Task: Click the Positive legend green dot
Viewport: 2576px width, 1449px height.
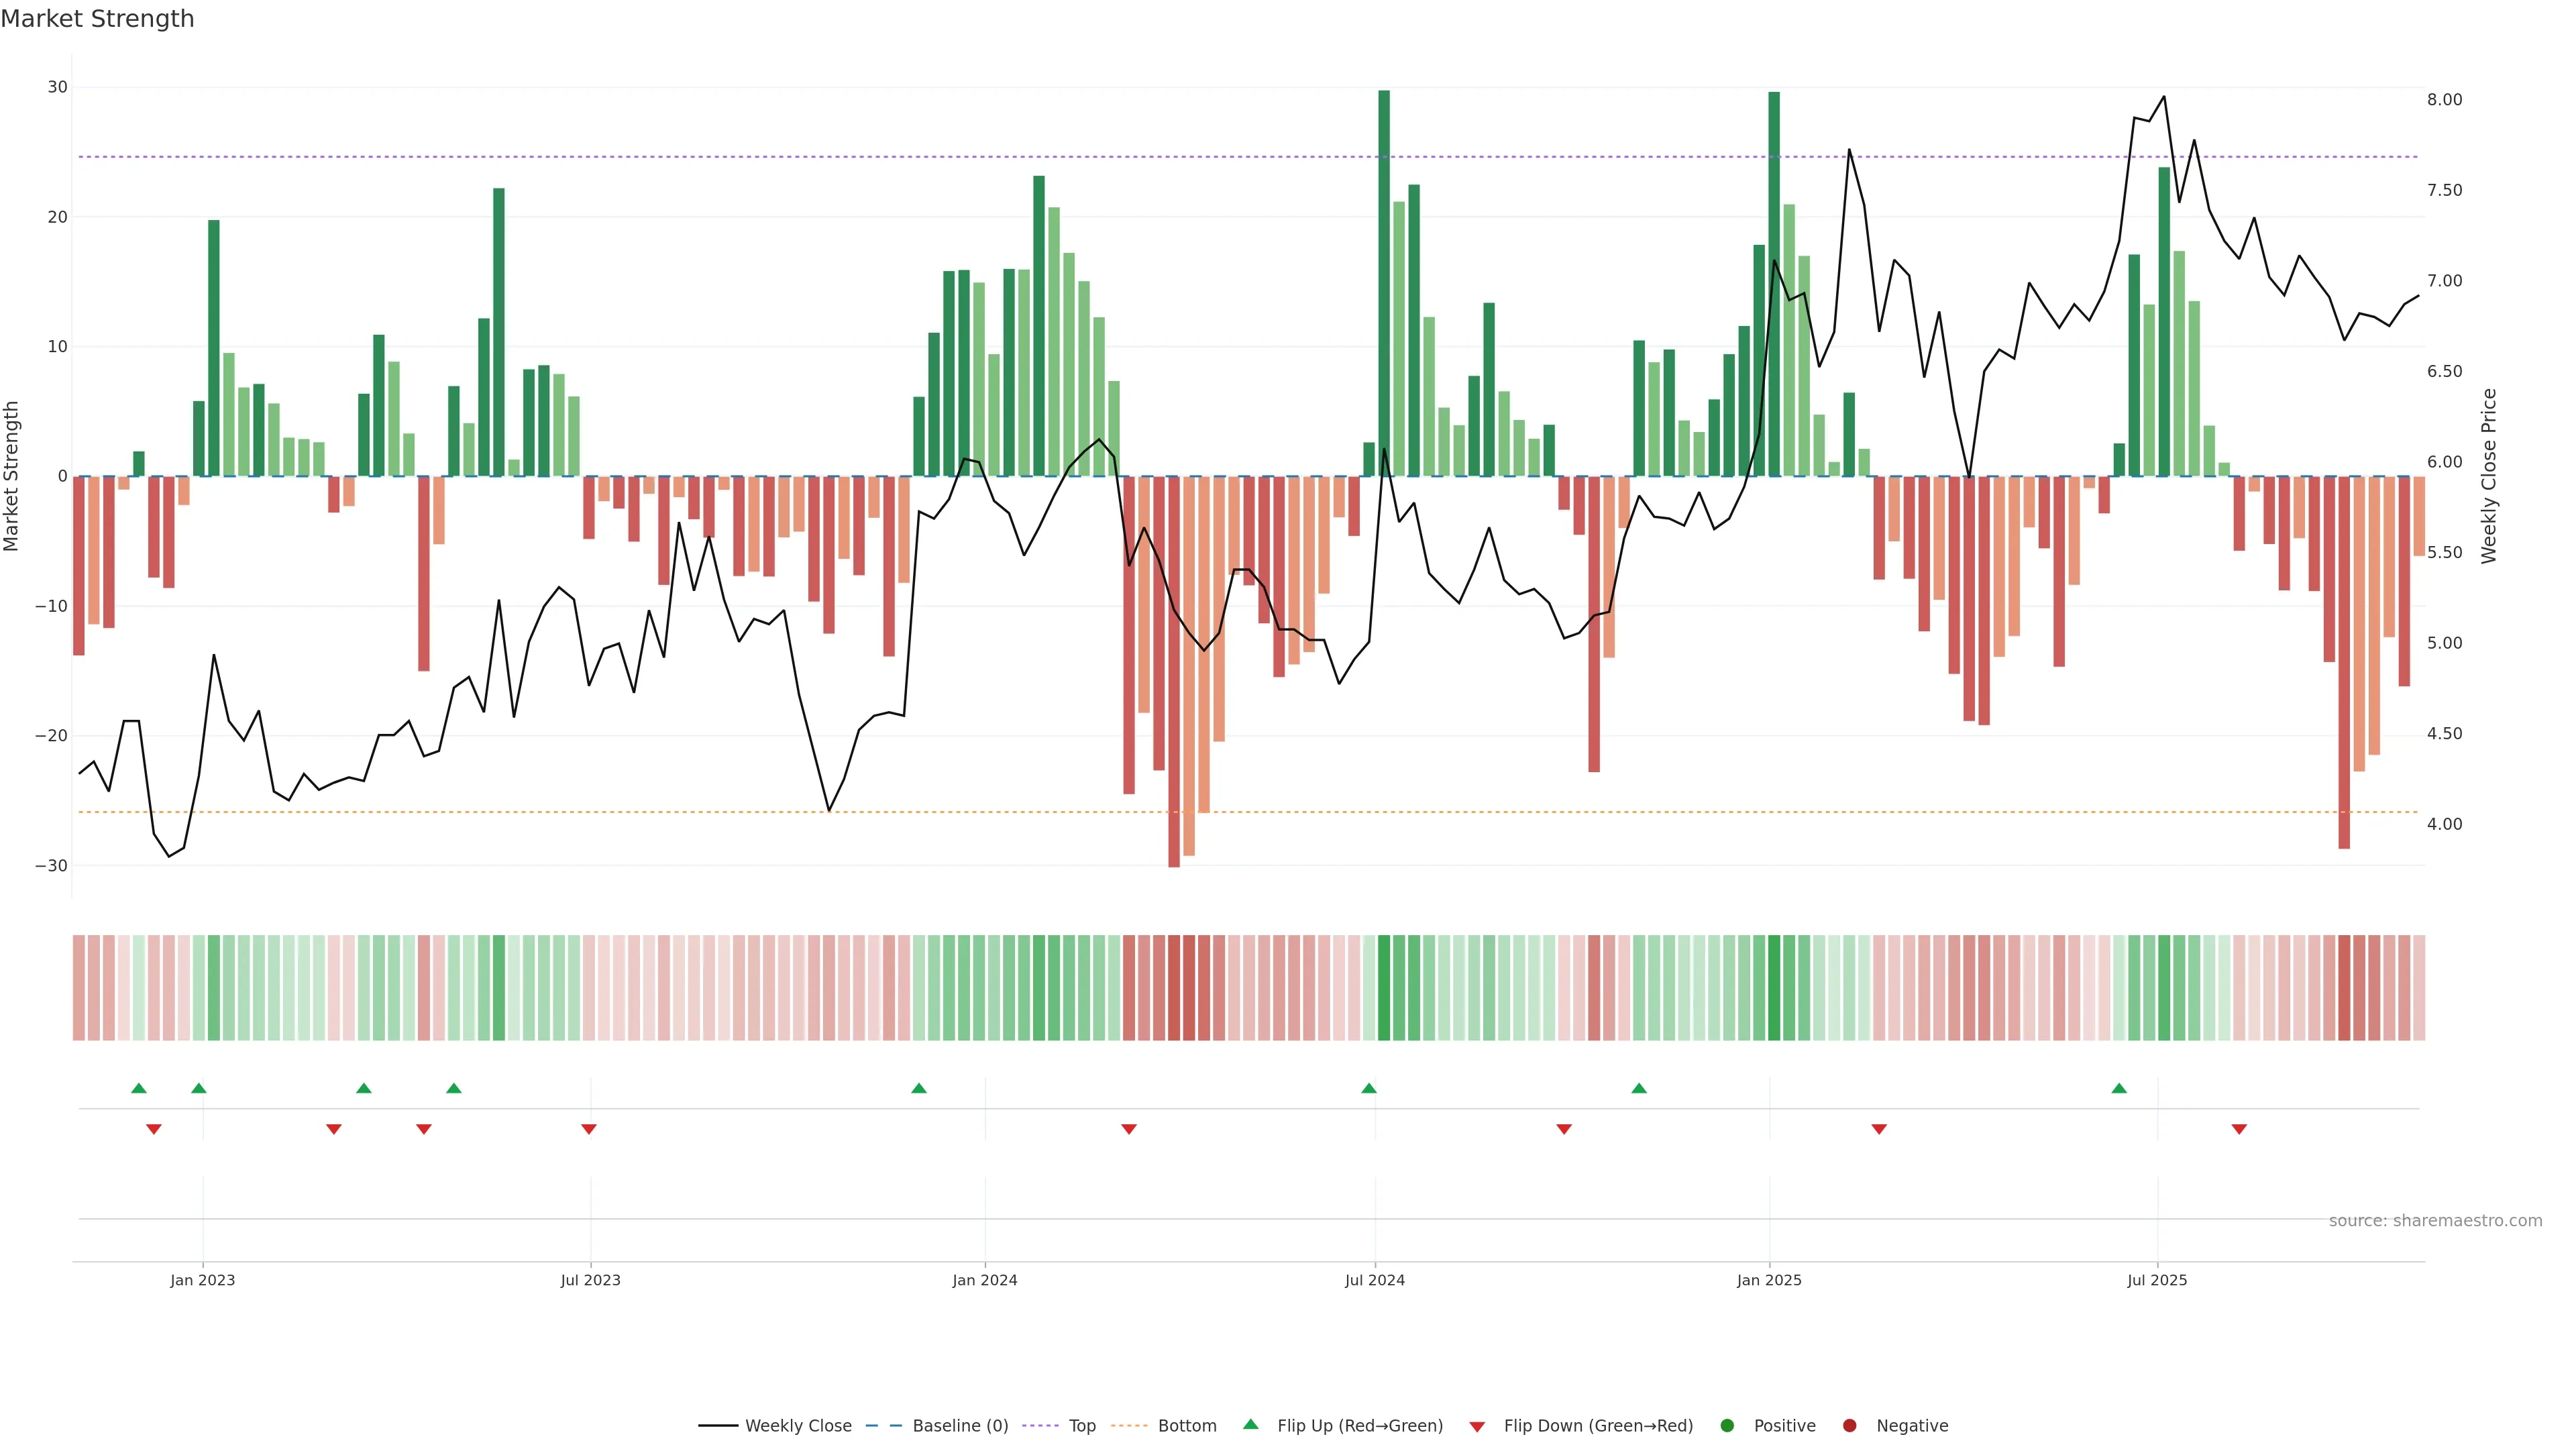Action: click(x=1727, y=1426)
